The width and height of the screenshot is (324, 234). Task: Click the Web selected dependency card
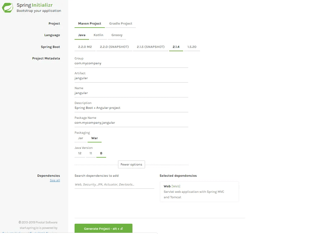pos(199,192)
